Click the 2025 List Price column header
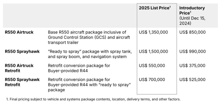This screenshot has width=219, height=105. click(x=155, y=8)
